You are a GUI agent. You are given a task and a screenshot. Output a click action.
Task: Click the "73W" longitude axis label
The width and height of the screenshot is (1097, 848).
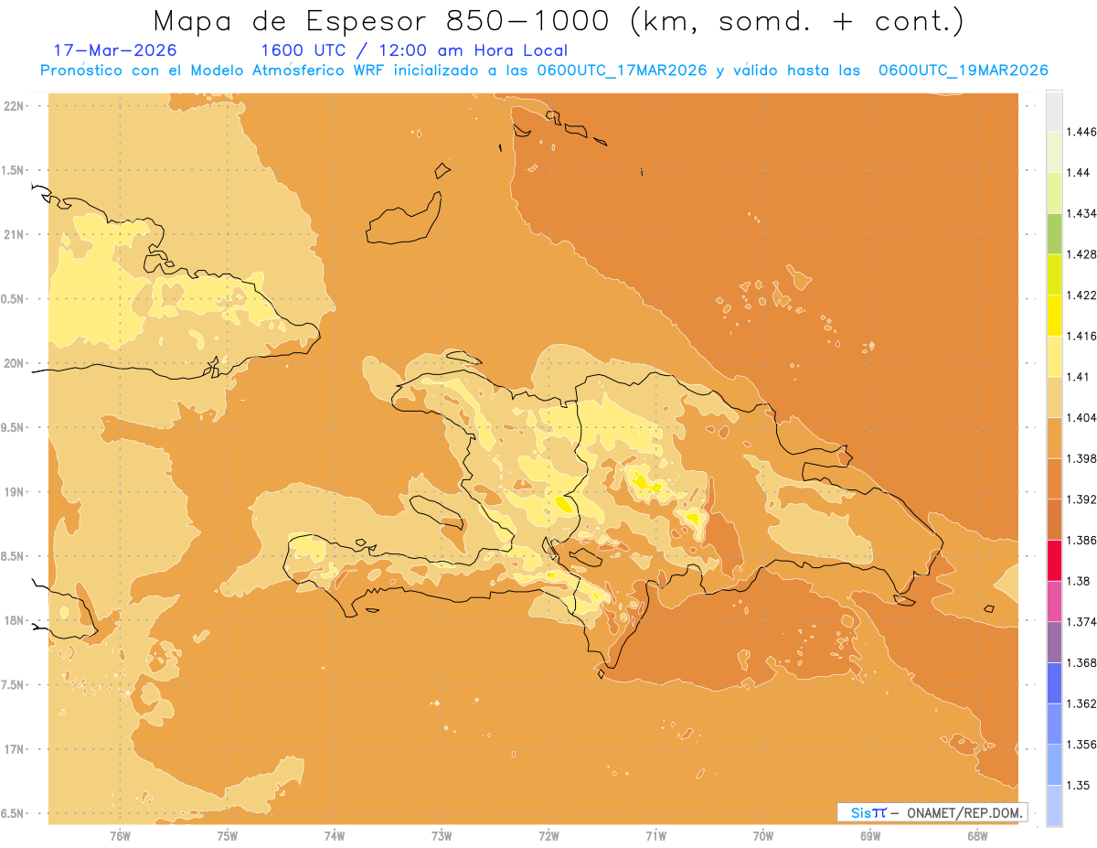pos(442,834)
